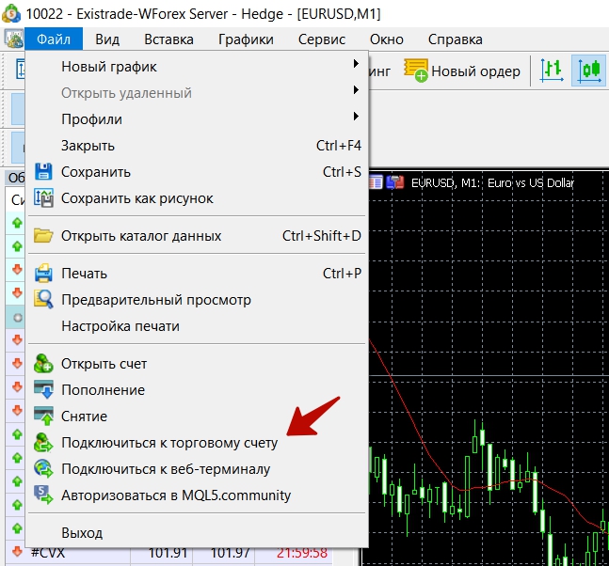Image resolution: width=609 pixels, height=566 pixels.
Task: Click the Сохранить как рисунок icon
Action: tap(43, 197)
